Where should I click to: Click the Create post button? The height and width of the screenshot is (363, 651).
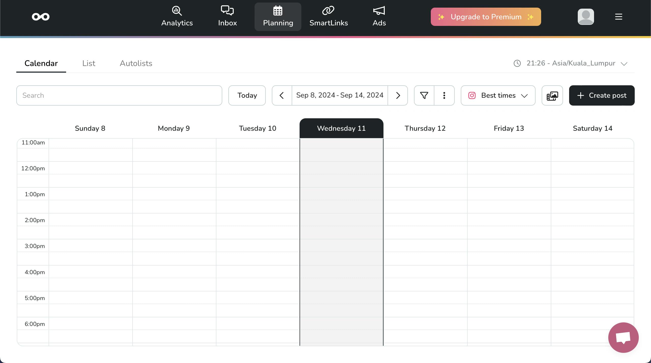(x=602, y=95)
